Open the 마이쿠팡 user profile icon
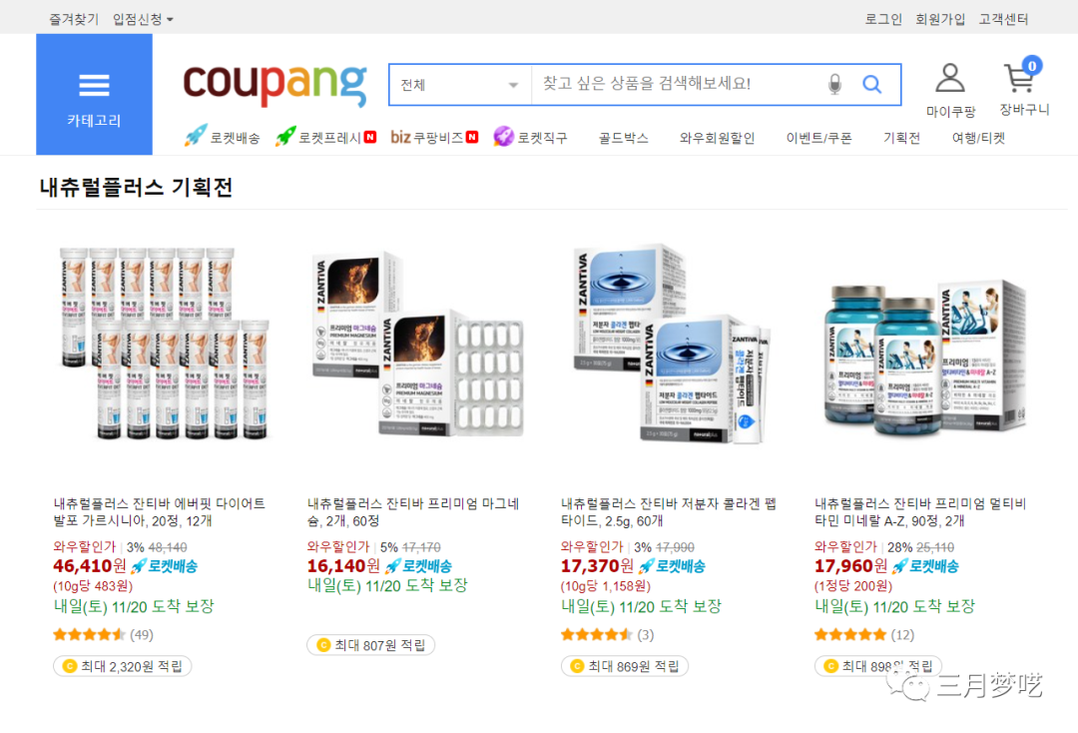This screenshot has width=1078, height=733. click(950, 78)
